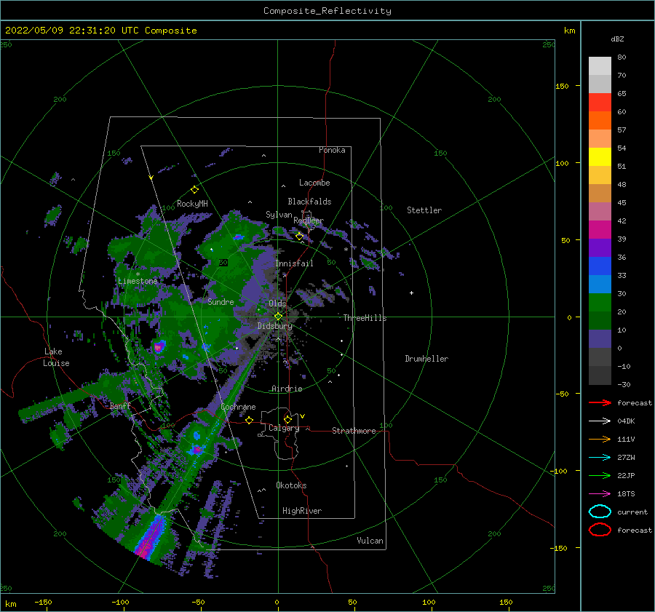Click the dBZ legend heading
This screenshot has width=655, height=612.
click(x=617, y=39)
